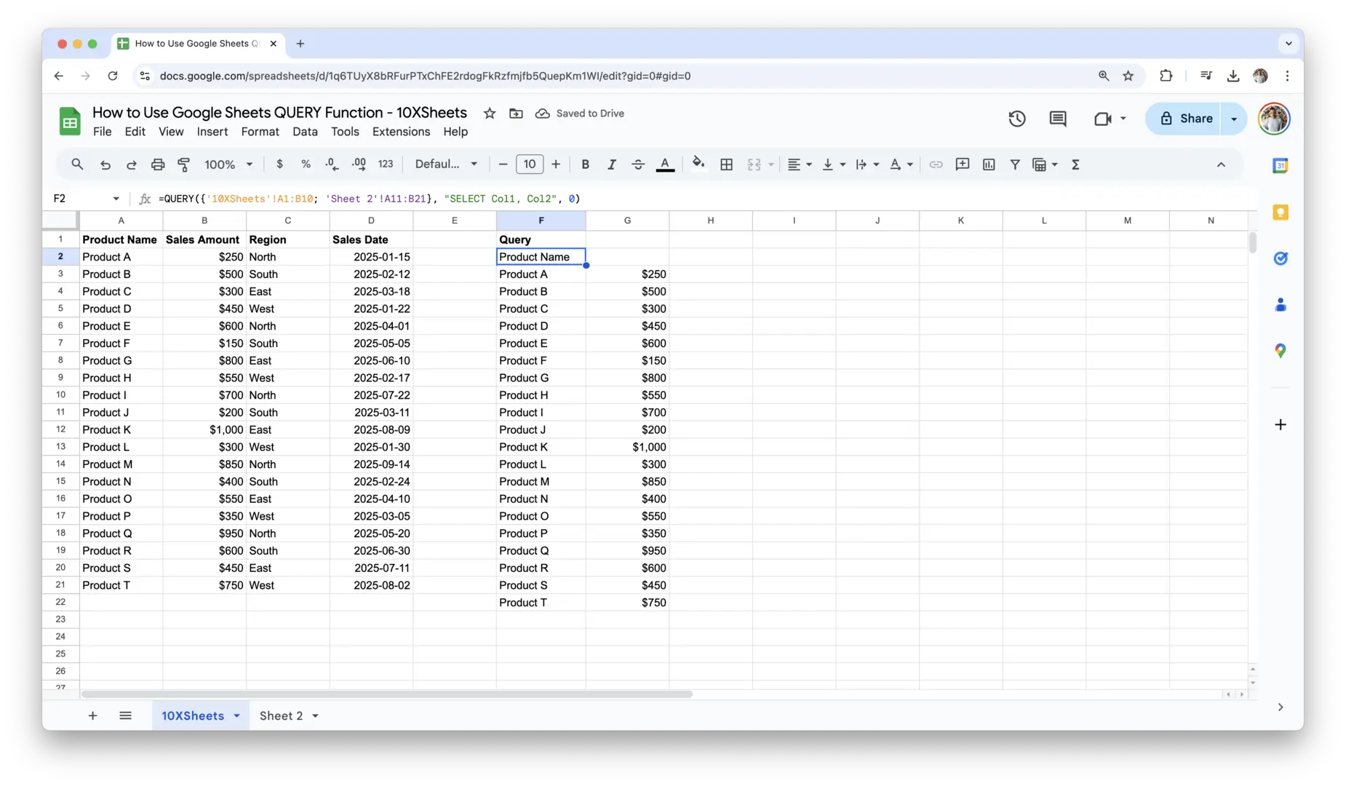The height and width of the screenshot is (786, 1346).
Task: Click Saved to Drive status
Action: point(580,114)
